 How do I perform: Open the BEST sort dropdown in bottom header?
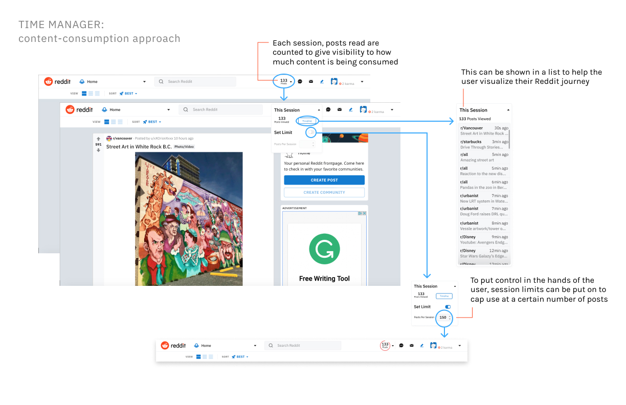pos(240,356)
